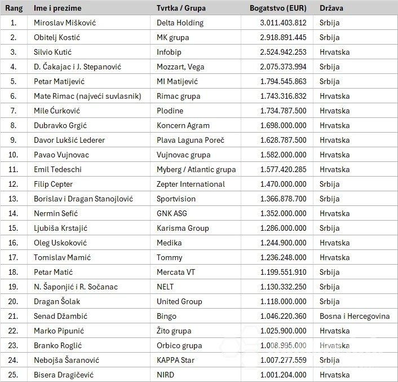Click the Emil Tedeschi name cell
398x382 pixels.
point(89,170)
